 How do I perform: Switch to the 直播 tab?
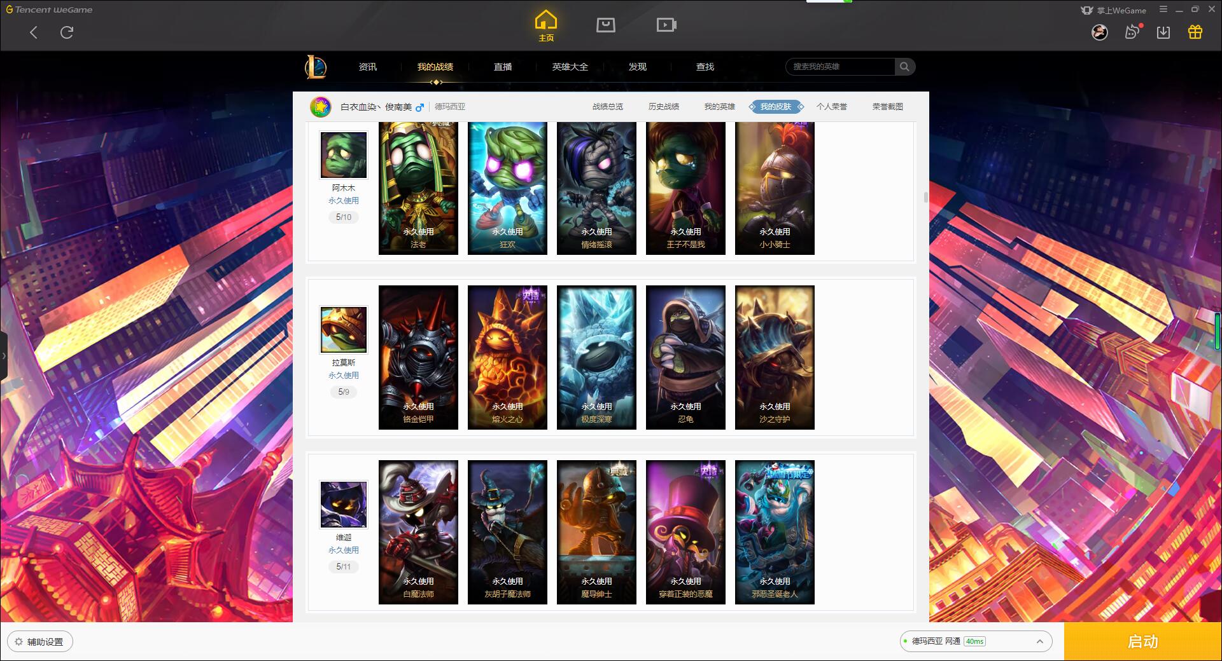[503, 67]
